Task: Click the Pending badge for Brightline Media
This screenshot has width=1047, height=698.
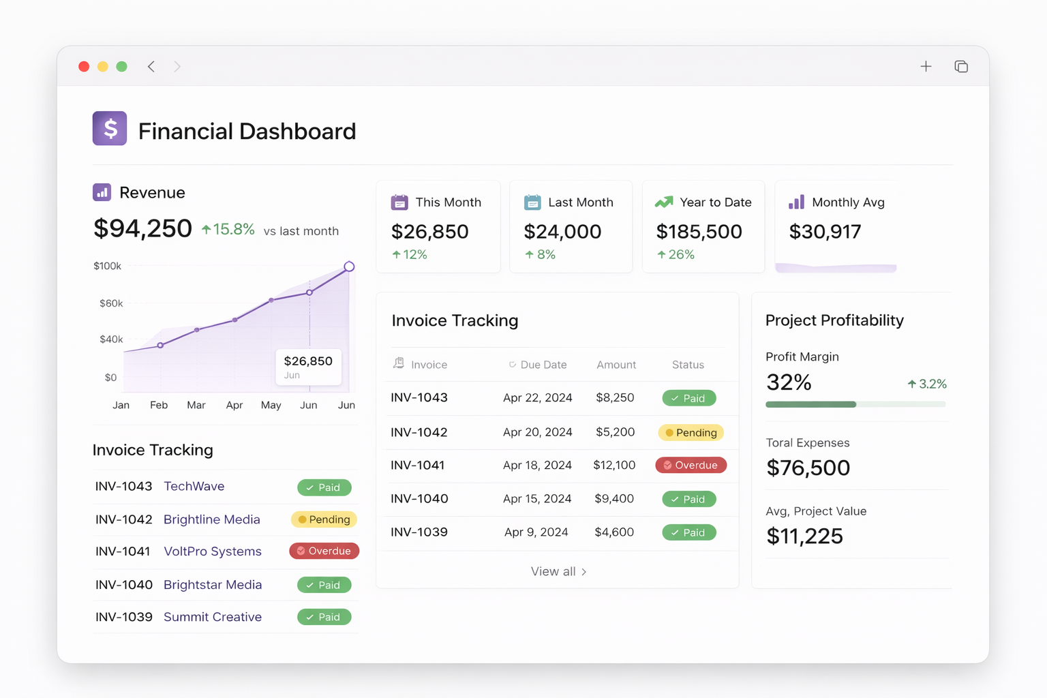Action: pos(324,519)
